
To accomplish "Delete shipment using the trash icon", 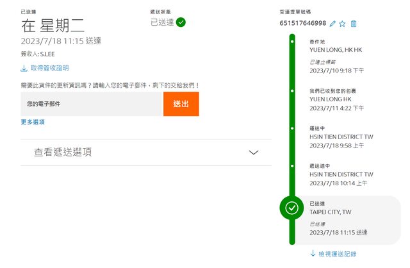I will [x=354, y=24].
